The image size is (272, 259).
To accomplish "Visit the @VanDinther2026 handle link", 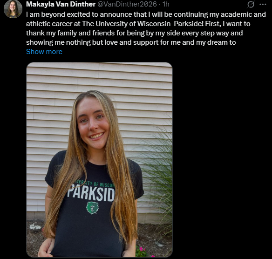I will (x=127, y=4).
